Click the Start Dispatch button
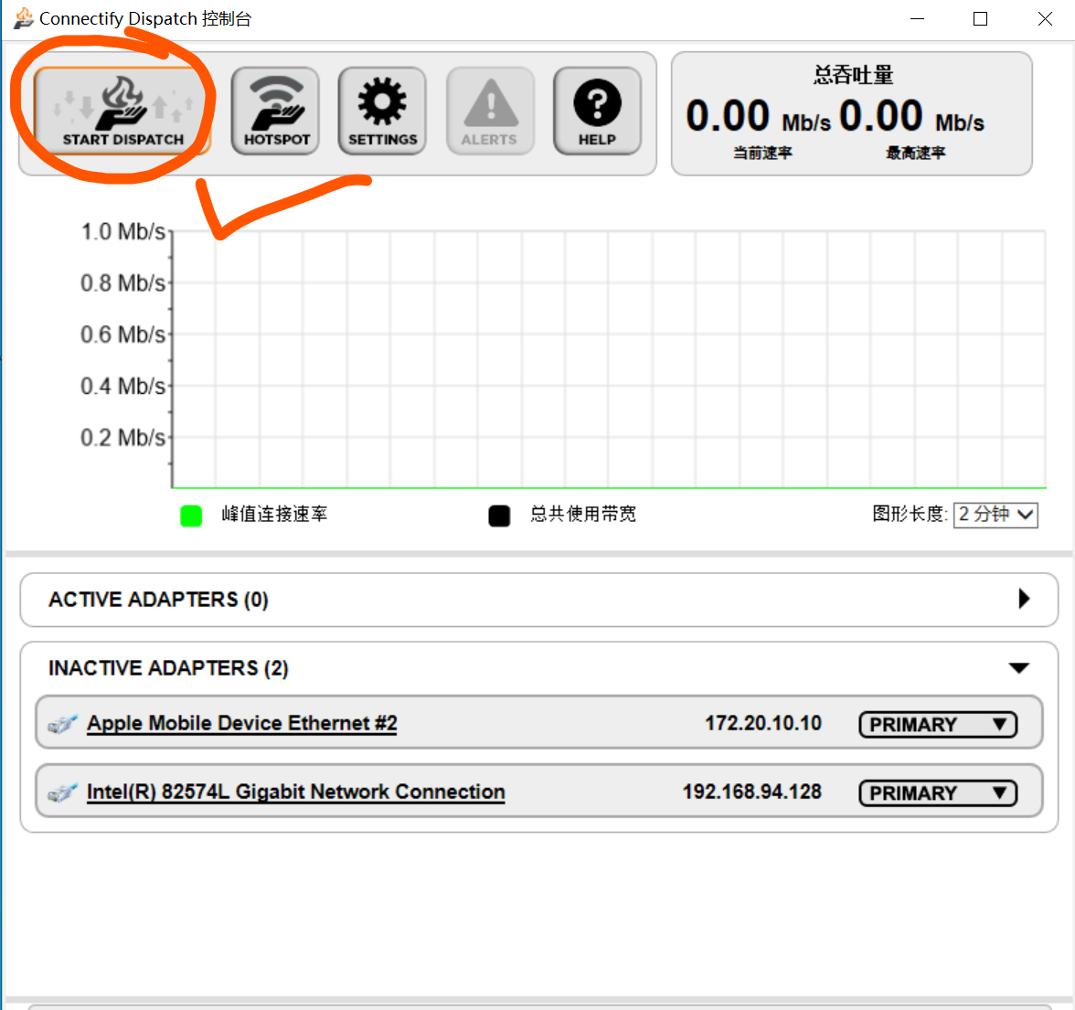The image size is (1075, 1010). point(122,112)
